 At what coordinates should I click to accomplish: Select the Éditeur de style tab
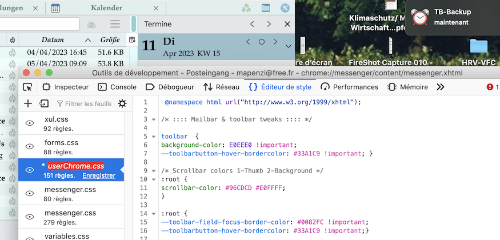(x=280, y=87)
